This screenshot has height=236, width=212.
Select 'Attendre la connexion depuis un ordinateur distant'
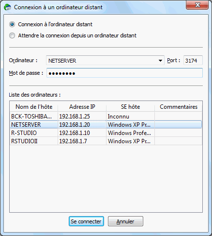tap(12, 35)
